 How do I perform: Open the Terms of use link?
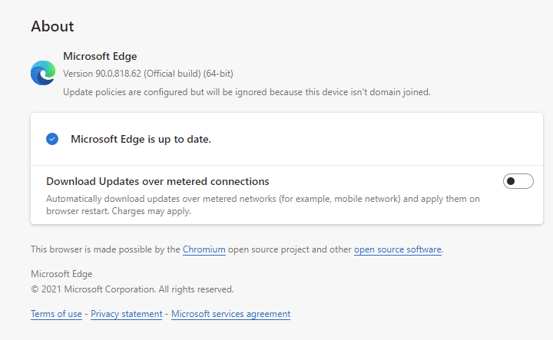[x=56, y=314]
